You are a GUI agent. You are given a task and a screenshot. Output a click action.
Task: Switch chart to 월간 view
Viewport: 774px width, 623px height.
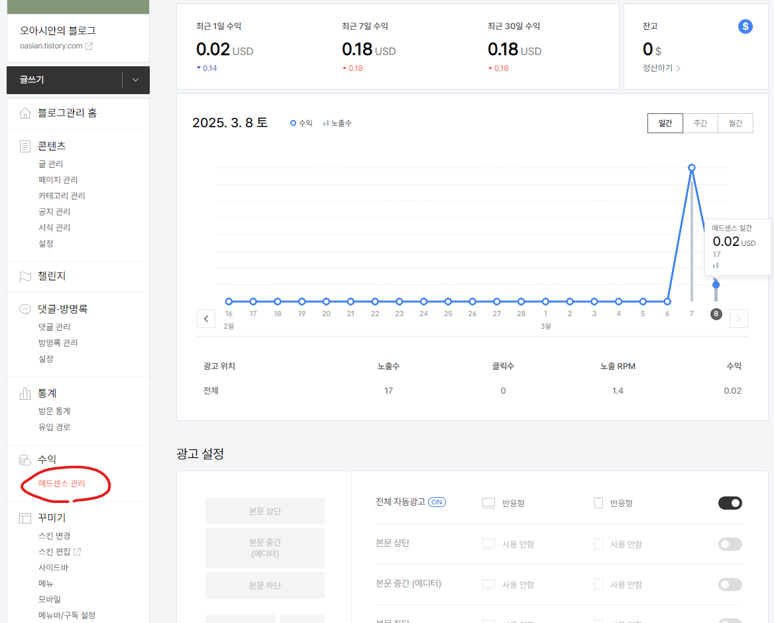(735, 123)
